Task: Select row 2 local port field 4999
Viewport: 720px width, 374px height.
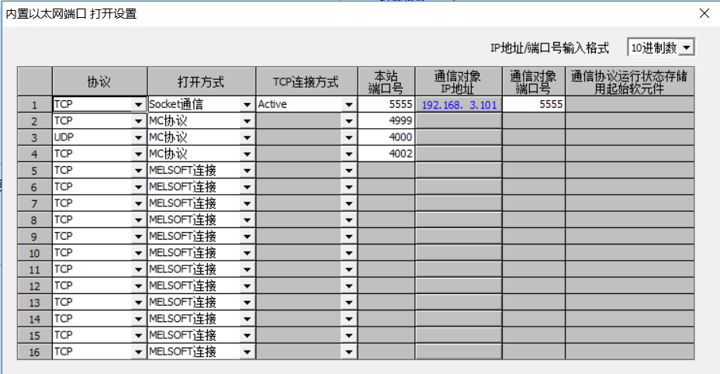Action: (386, 121)
